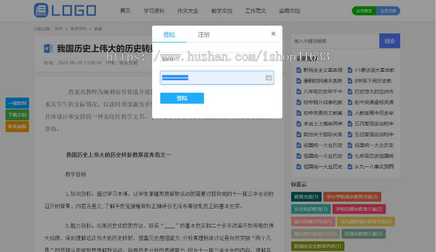
Task: Select the 中小学防溺水教育方案(2) tag
Action: click(352, 197)
